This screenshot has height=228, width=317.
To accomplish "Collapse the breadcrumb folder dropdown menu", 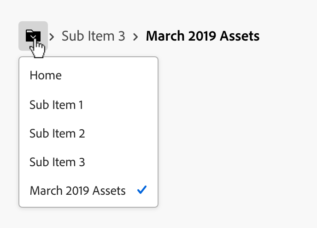I will pos(33,36).
